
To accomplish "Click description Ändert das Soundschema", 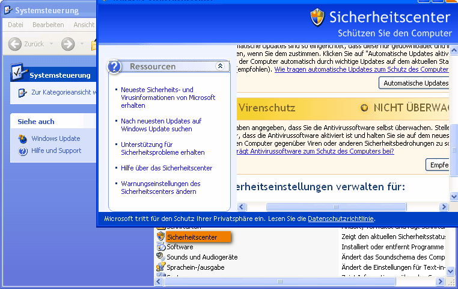I will (393, 257).
